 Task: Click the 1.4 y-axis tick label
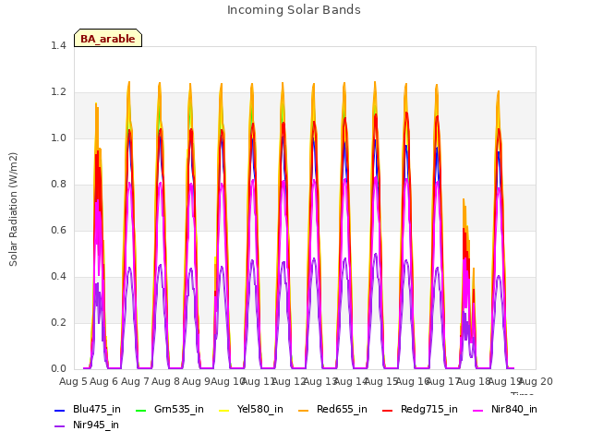(58, 45)
